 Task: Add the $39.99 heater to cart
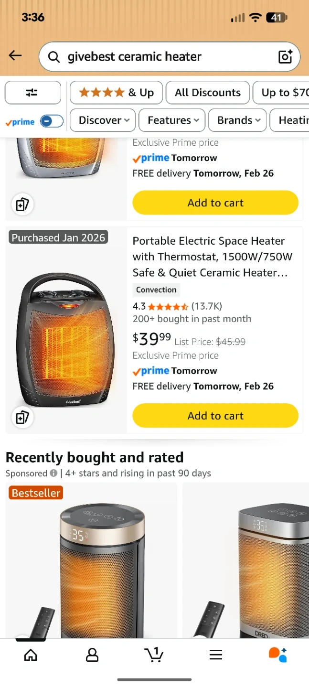tap(215, 416)
